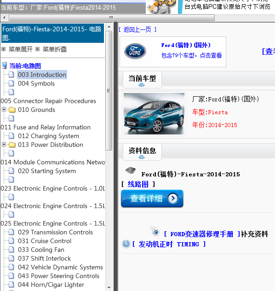Open 005 Connector Repair Procedures
This screenshot has width=275, height=291.
tap(48, 101)
